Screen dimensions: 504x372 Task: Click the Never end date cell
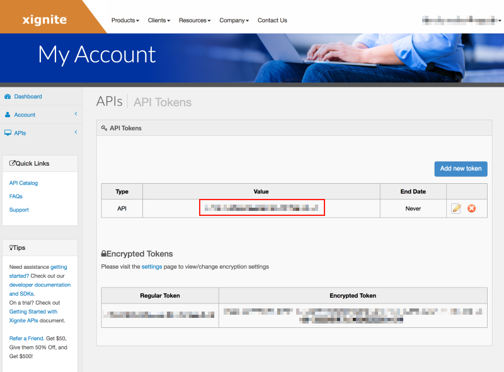[x=413, y=208]
